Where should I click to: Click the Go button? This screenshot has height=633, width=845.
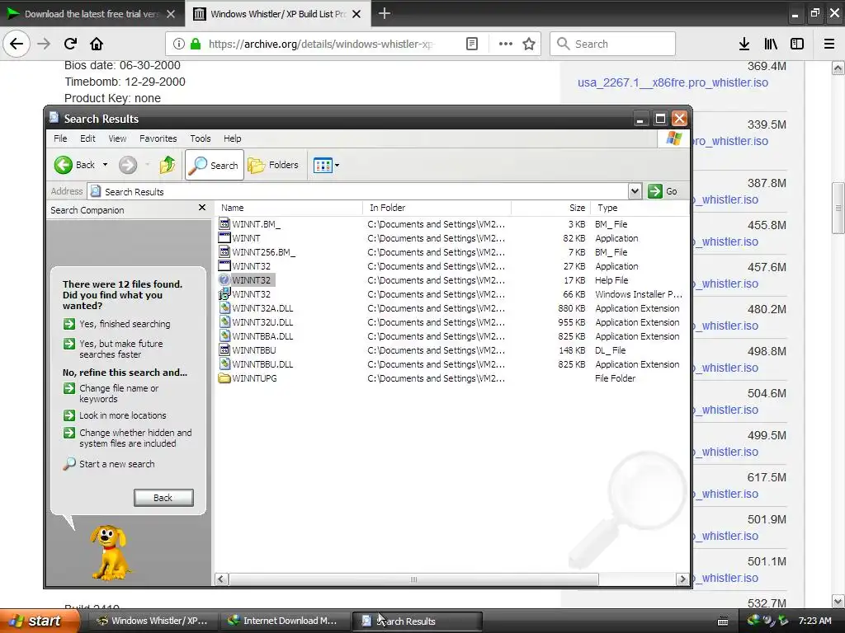(x=663, y=191)
